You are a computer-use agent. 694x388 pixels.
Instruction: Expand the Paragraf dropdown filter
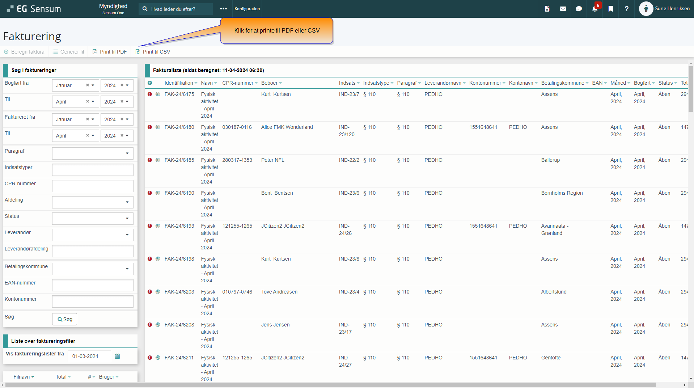(93, 153)
